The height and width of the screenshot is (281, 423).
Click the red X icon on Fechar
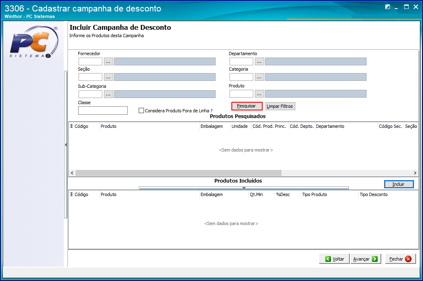(x=408, y=259)
